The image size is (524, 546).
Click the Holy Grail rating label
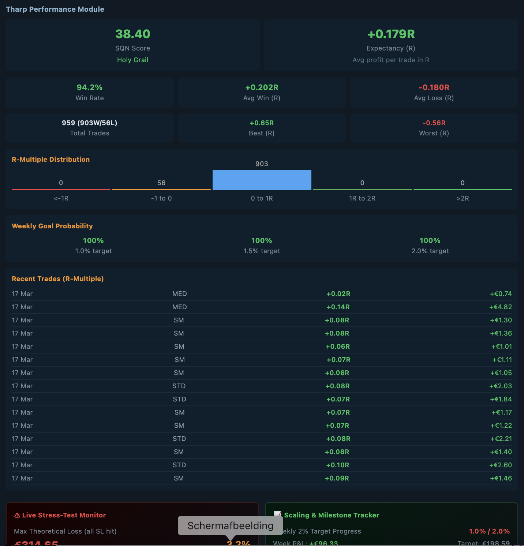pyautogui.click(x=132, y=60)
